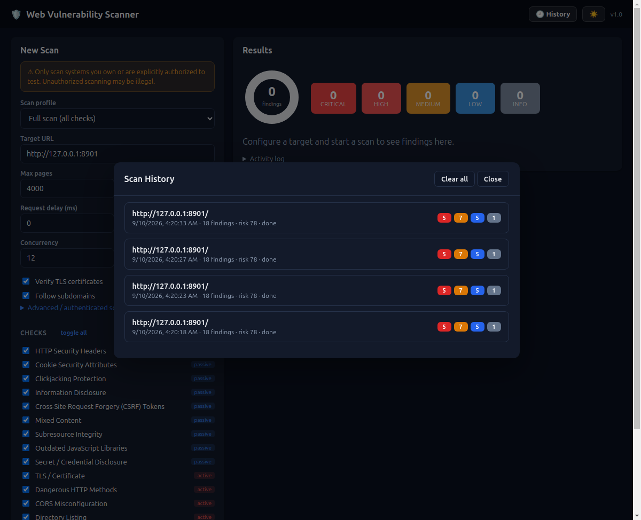Click the Request delay field

click(x=67, y=223)
